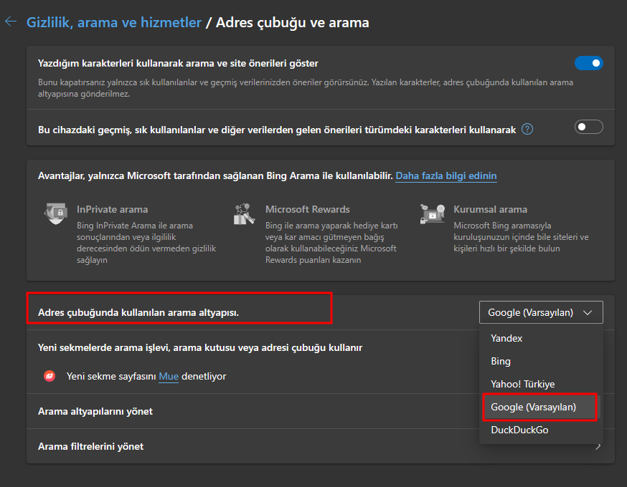Click the Kurumsal arama heading text

[490, 209]
